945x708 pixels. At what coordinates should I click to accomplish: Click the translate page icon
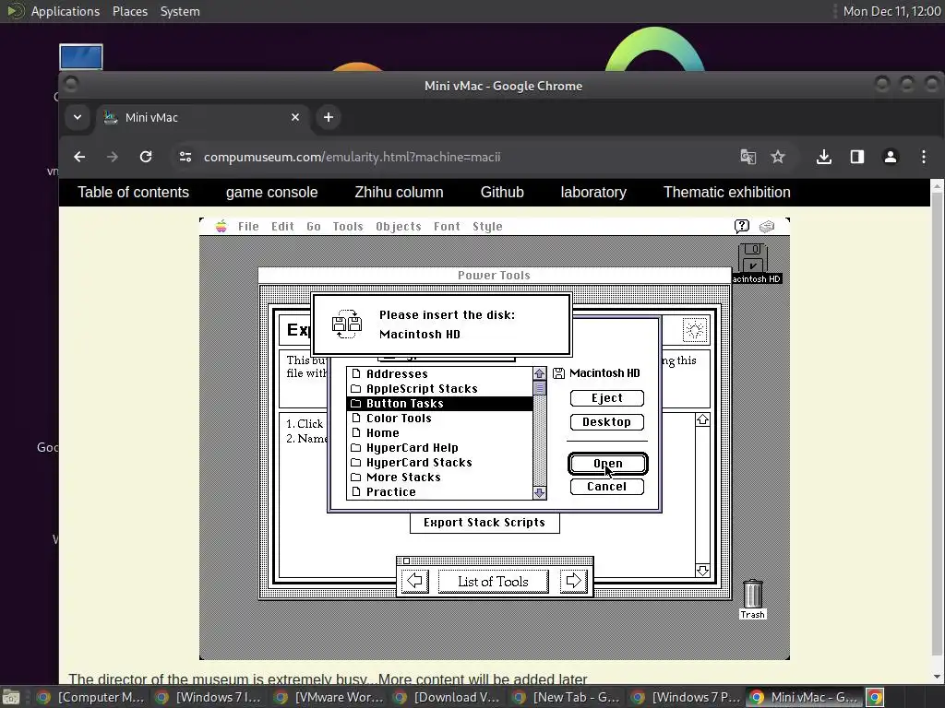(x=748, y=157)
